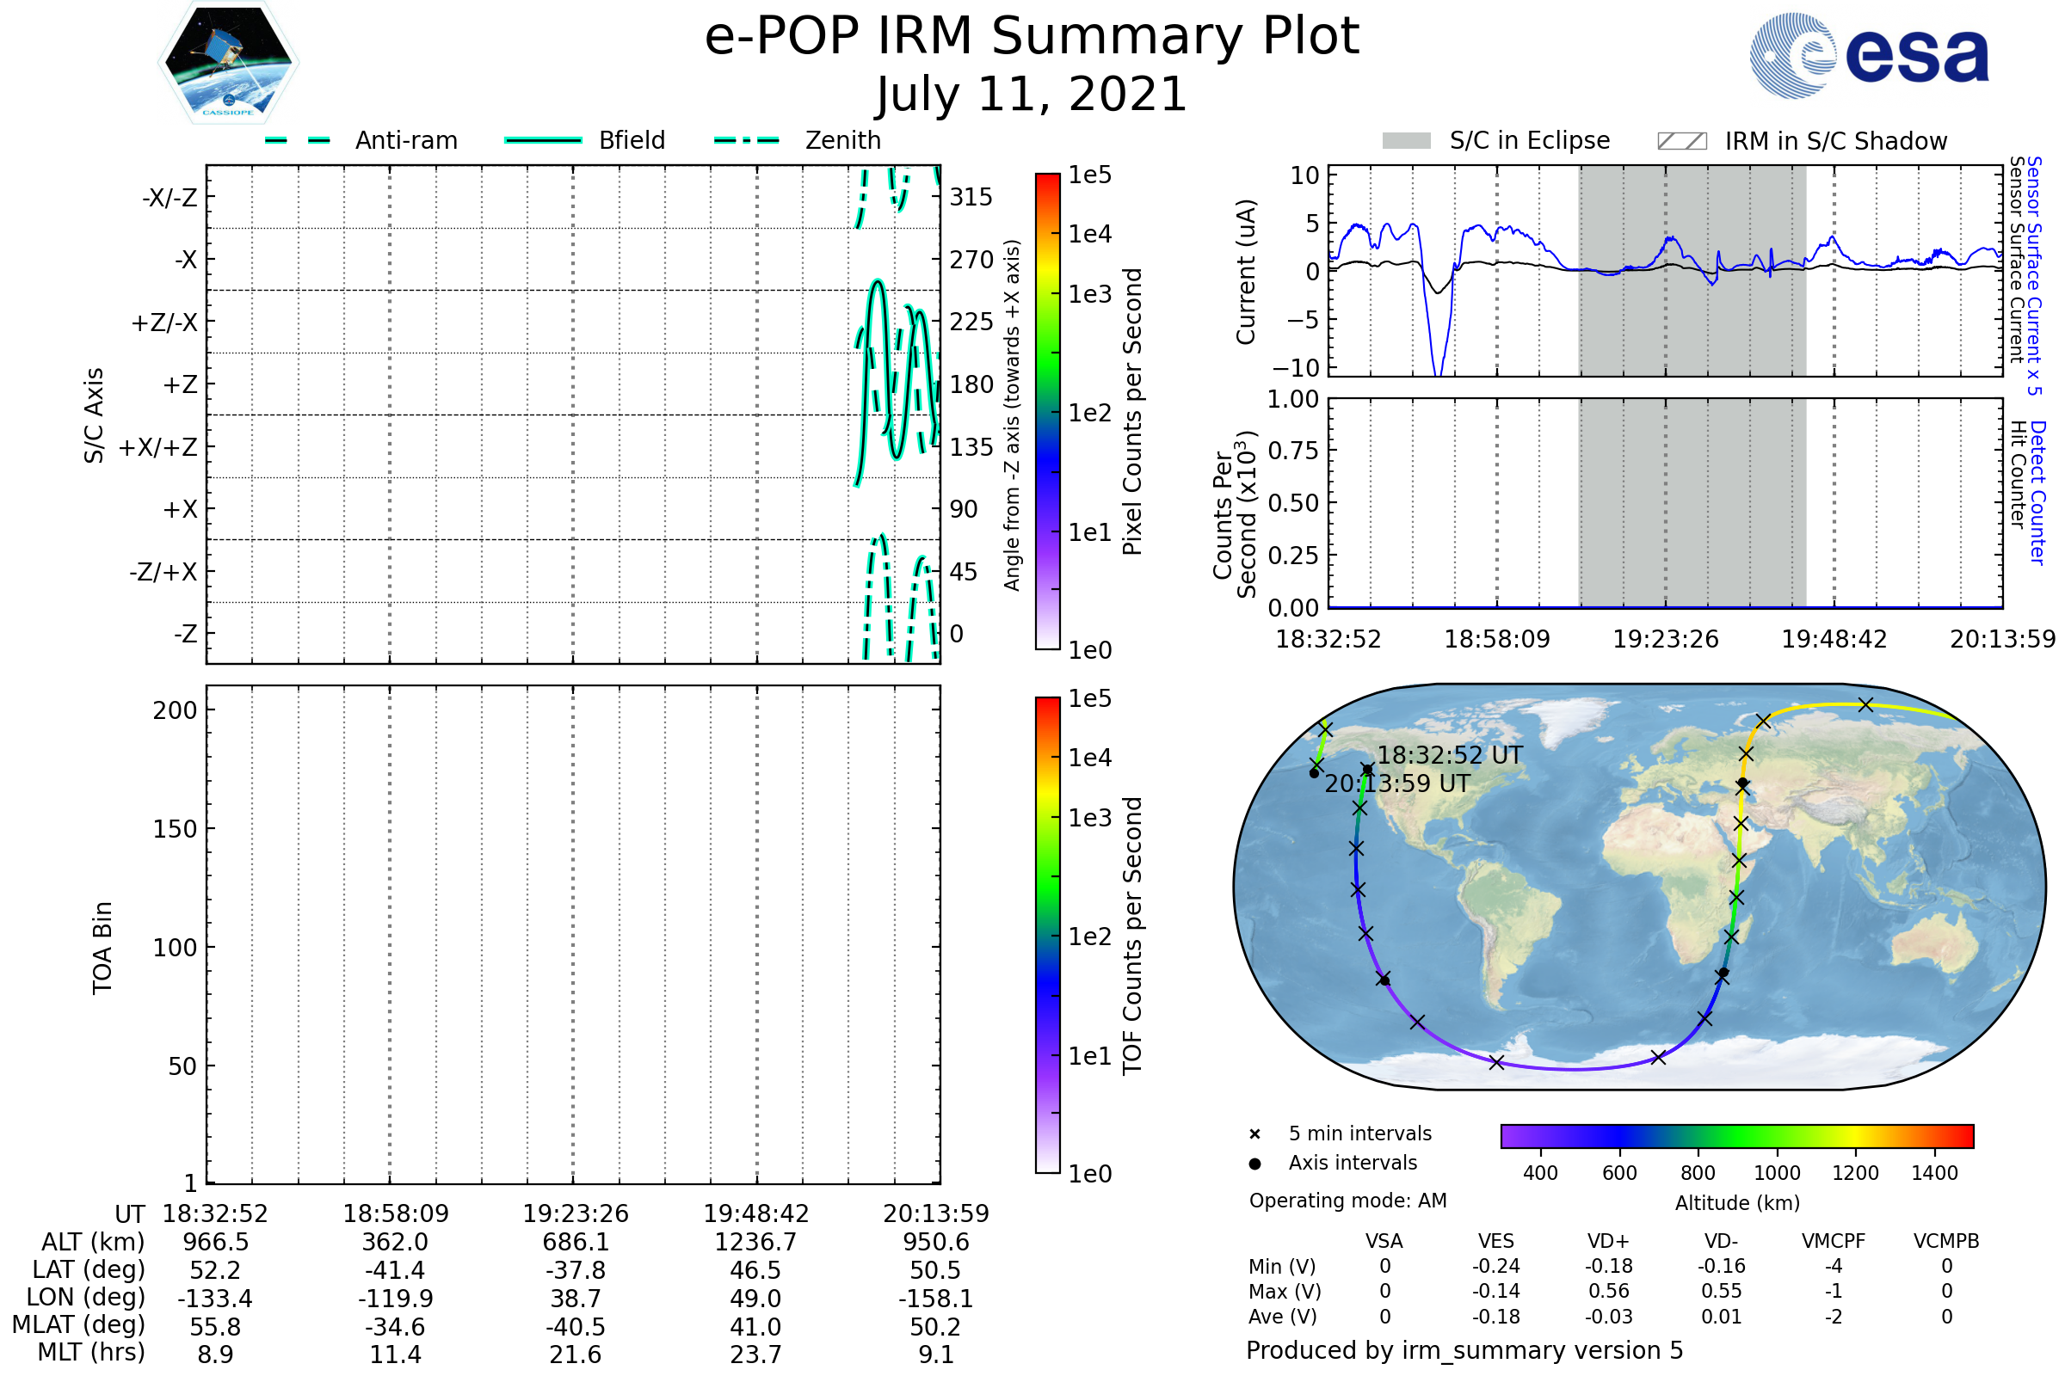
Task: Click the ESA logo
Action: pos(1868,56)
